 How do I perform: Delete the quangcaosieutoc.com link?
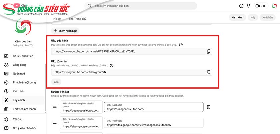click(x=208, y=107)
